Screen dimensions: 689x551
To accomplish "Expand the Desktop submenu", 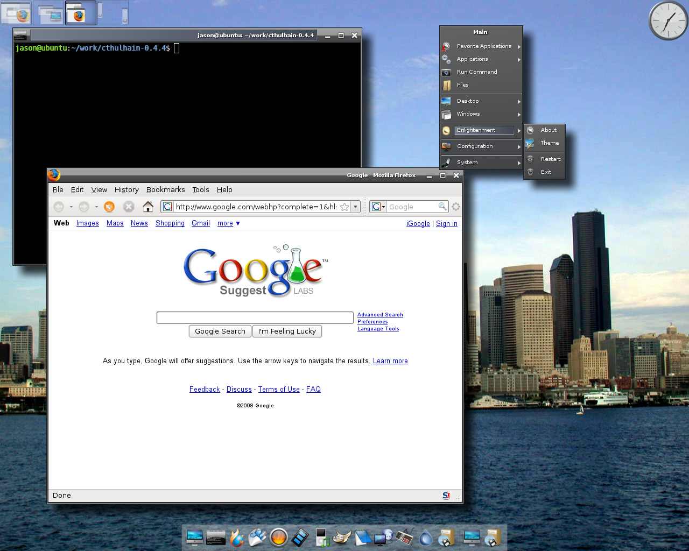I will [x=481, y=101].
